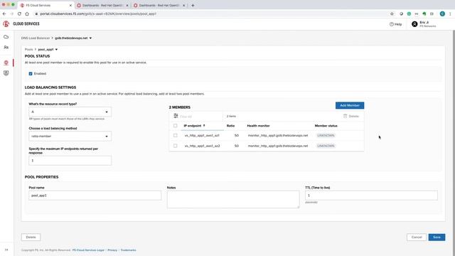Click the DNS Load Balancer breadcrumb link
The width and height of the screenshot is (455, 256).
36,38
